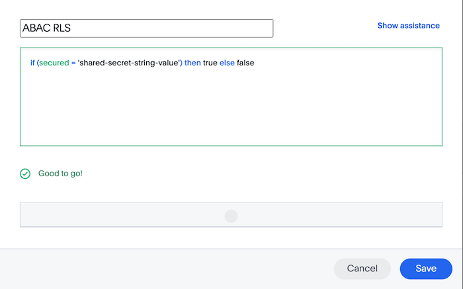The width and height of the screenshot is (463, 289).
Task: Focus the ABAC RLS rule name field
Action: (x=146, y=28)
